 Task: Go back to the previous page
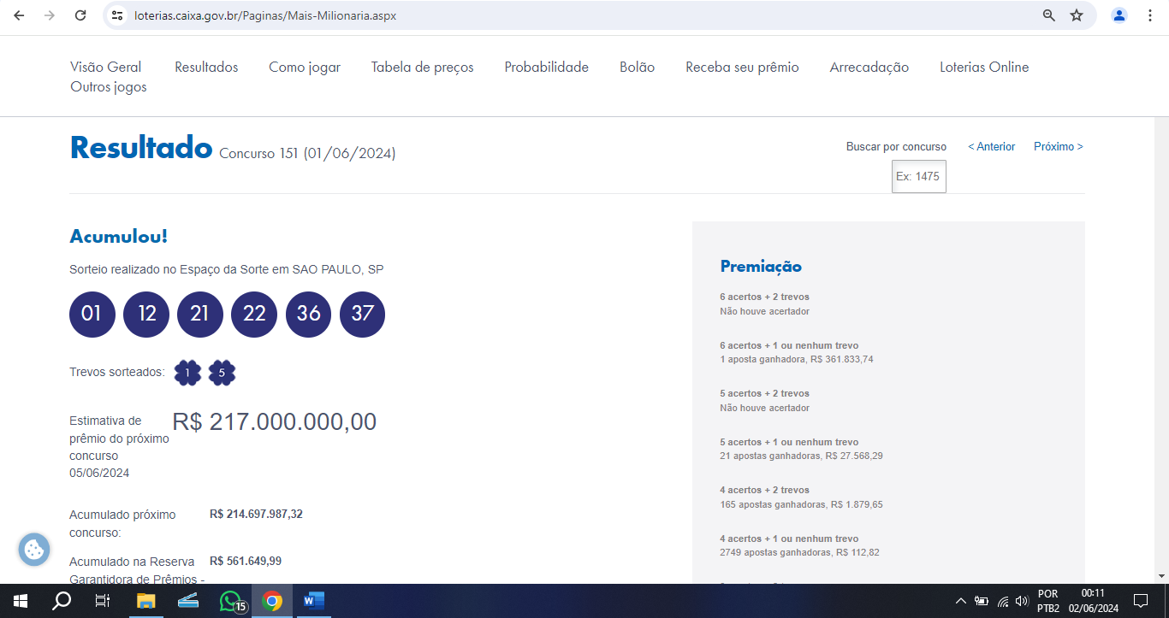[x=19, y=15]
